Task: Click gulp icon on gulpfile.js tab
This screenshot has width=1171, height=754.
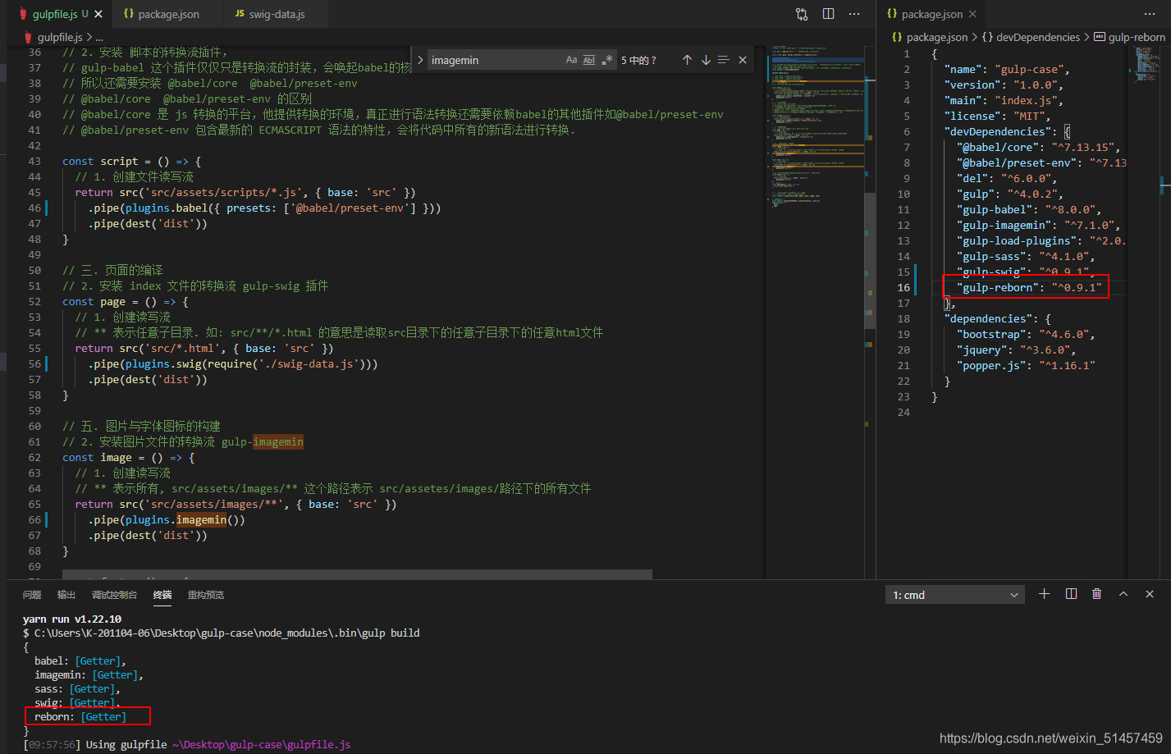Action: (23, 14)
